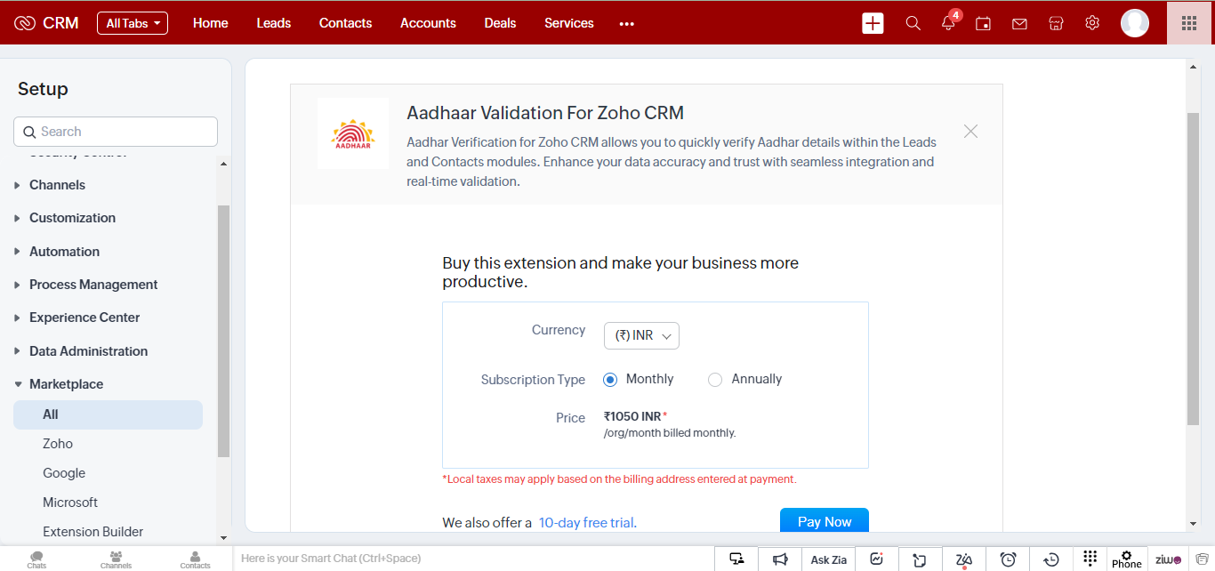The width and height of the screenshot is (1215, 571).
Task: Open the notes icon in bottom bar
Action: point(920,559)
